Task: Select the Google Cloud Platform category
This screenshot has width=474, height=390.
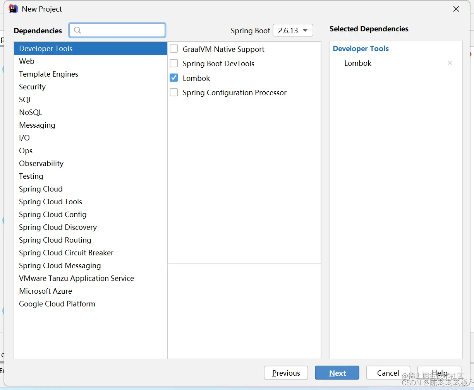Action: [91, 304]
